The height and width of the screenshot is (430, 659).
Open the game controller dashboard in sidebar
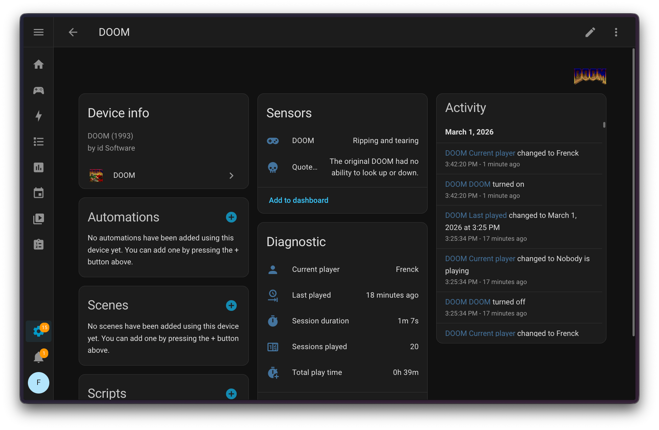point(38,91)
